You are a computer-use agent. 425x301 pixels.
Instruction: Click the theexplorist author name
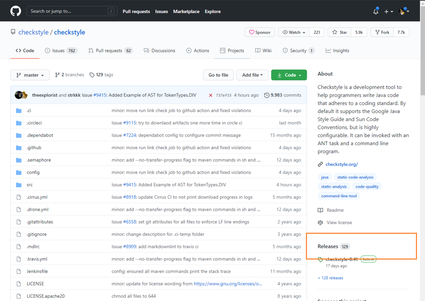tap(45, 95)
